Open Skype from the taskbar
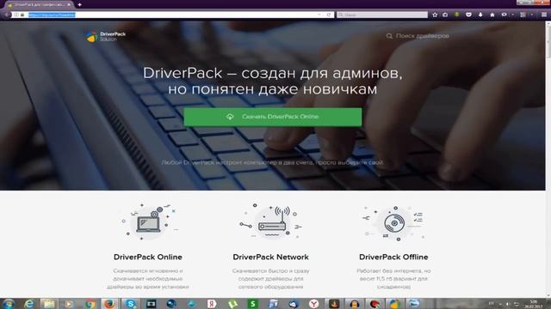Screen dimensions: 551x309 [x=130, y=304]
